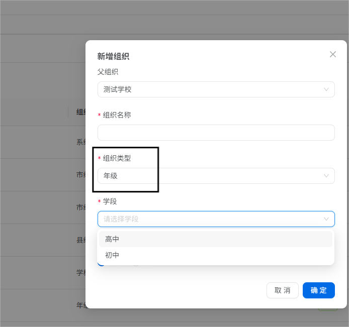Click the chevron arrow in 父组织 field

326,89
